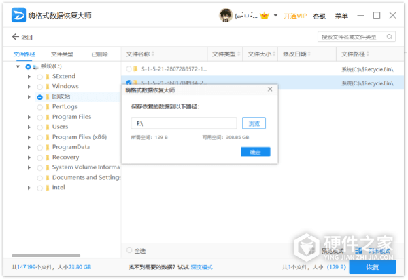Select the Program Files (x86) folder icon

click(x=47, y=137)
